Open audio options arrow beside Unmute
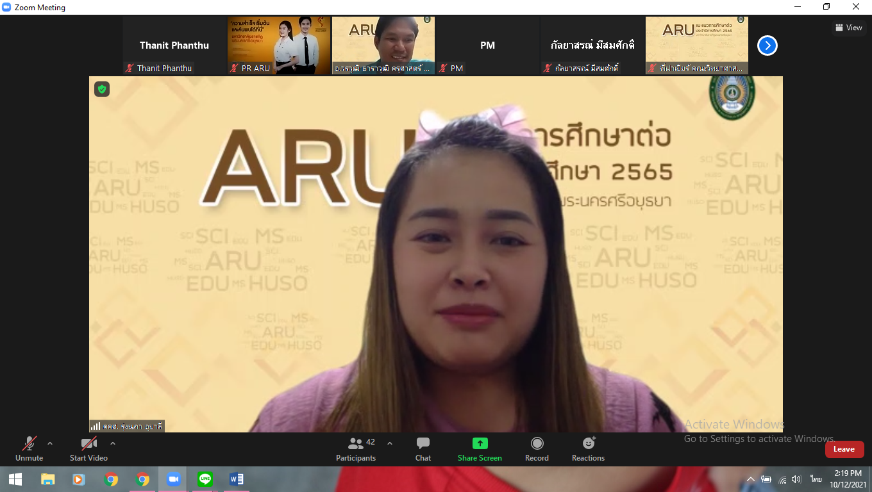 pyautogui.click(x=50, y=443)
